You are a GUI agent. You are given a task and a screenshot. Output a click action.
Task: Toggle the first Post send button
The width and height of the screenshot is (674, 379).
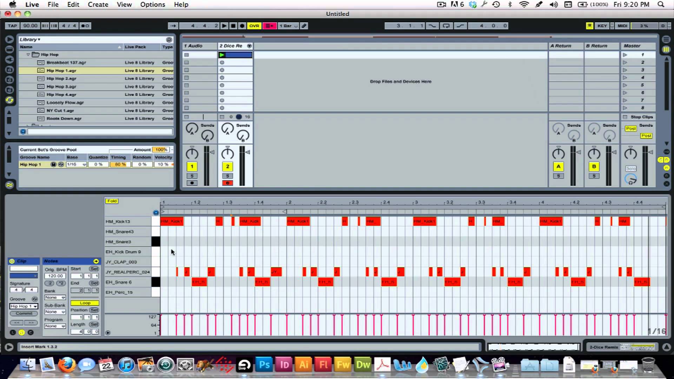click(631, 128)
